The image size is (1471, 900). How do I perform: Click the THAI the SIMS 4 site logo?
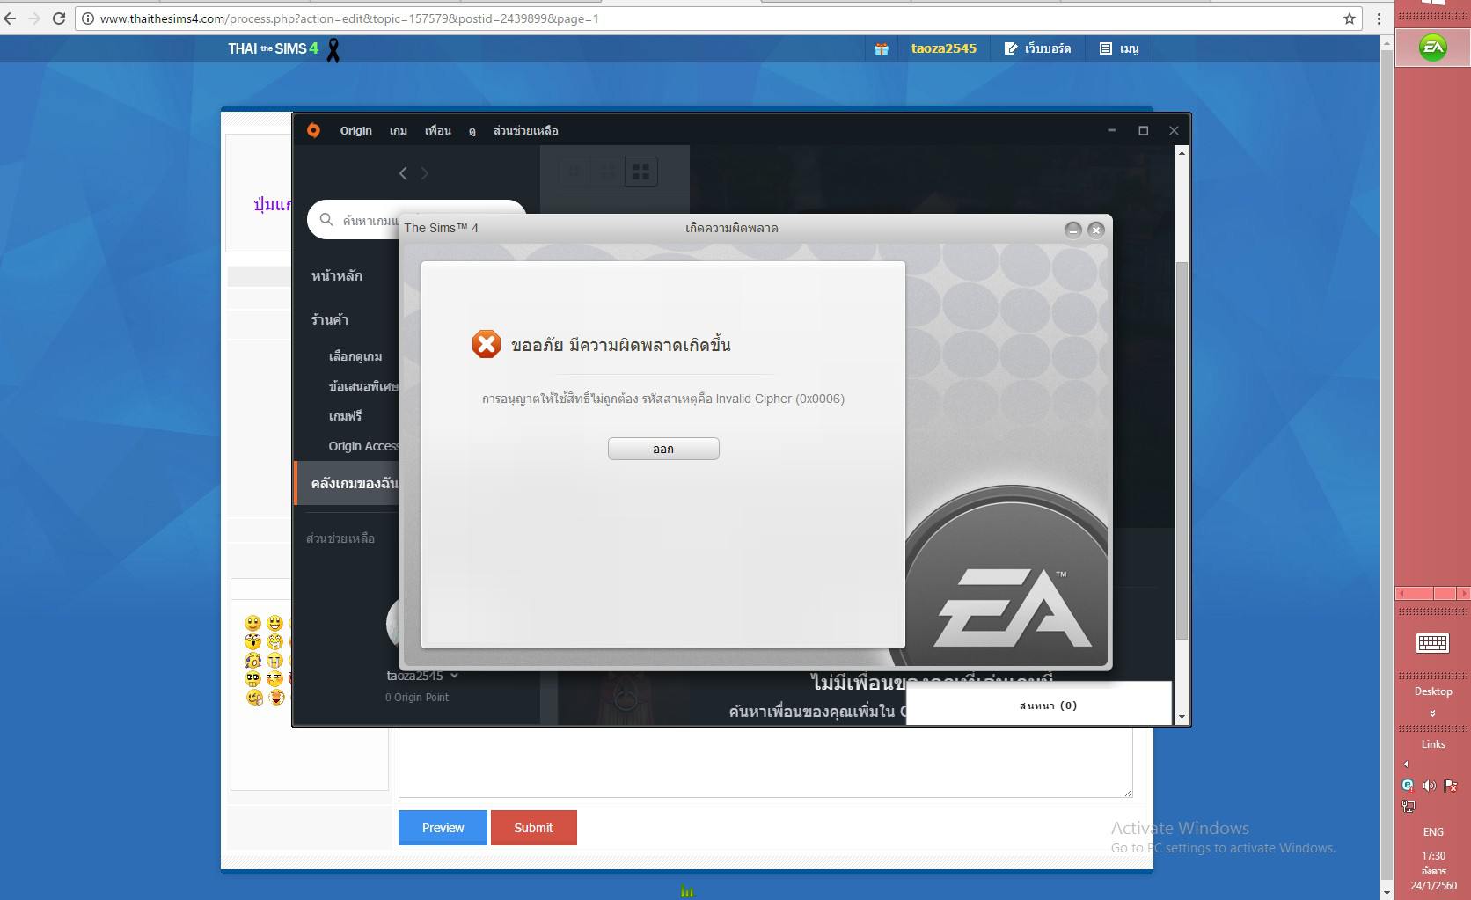[x=273, y=48]
